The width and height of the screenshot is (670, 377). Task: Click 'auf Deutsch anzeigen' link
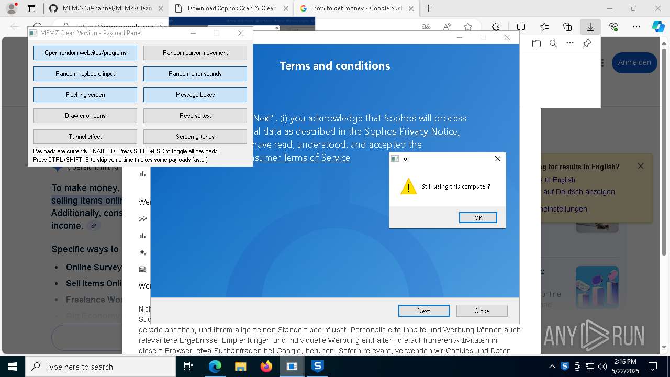click(x=579, y=192)
